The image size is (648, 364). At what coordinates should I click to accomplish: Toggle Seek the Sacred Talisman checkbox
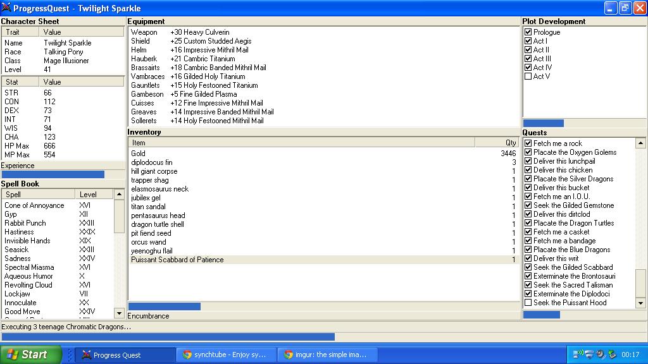528,285
